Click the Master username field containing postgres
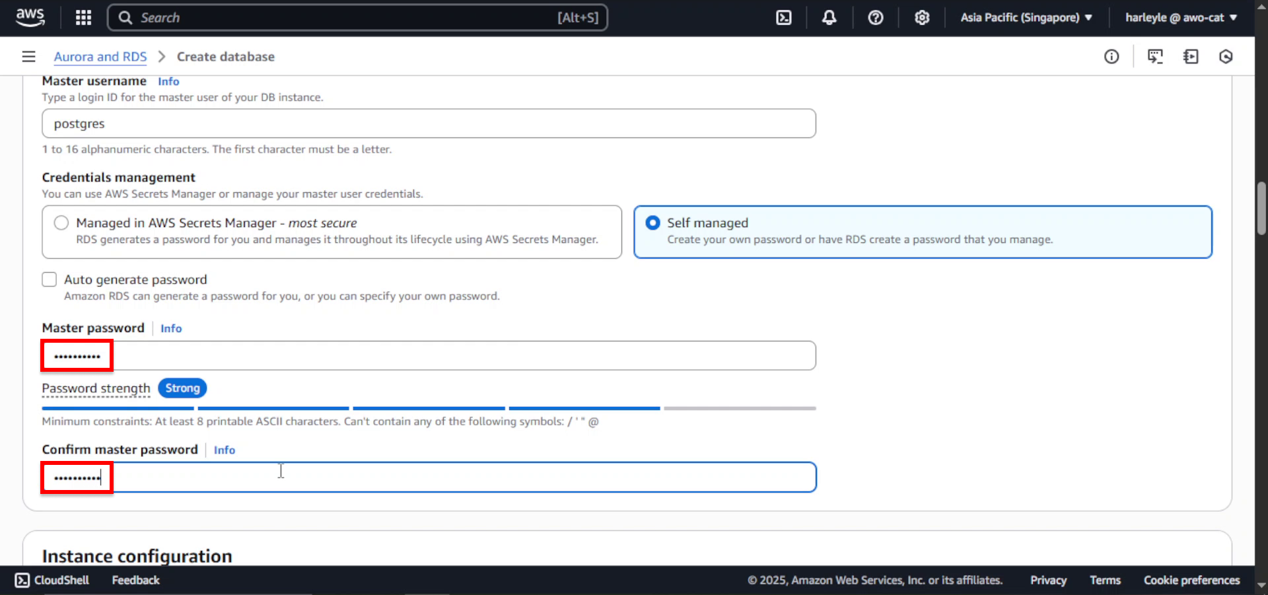The image size is (1268, 595). point(429,123)
